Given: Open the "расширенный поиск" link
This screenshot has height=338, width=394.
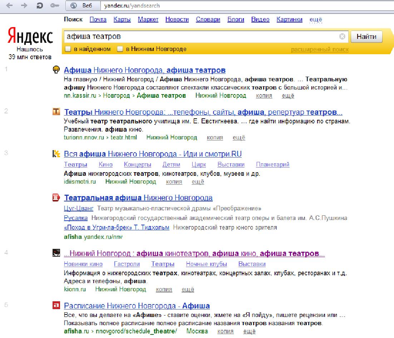Looking at the screenshot, I should [320, 50].
